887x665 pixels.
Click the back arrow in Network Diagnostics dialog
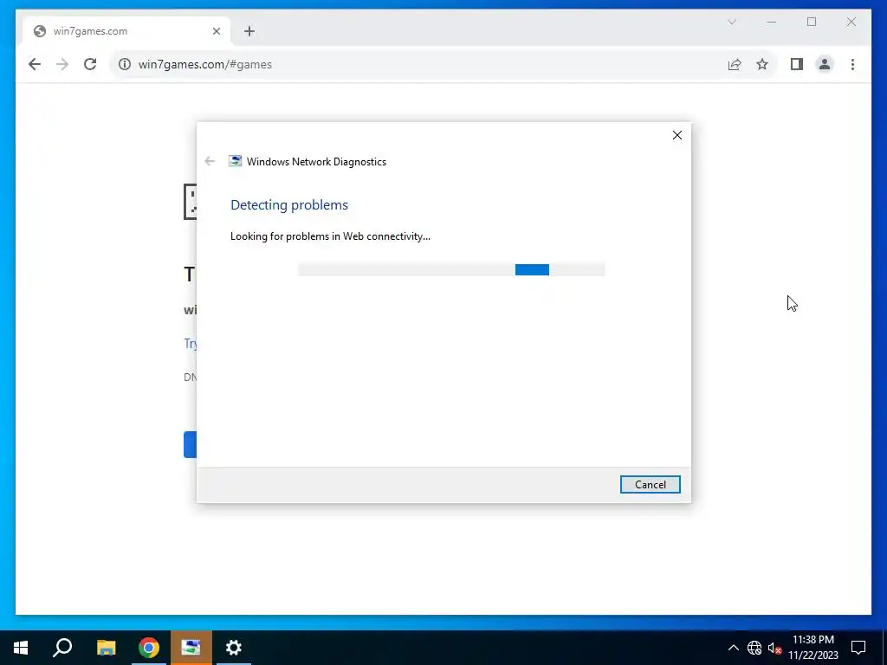point(210,162)
